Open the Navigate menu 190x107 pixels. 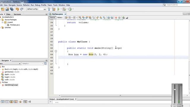[x=12, y=5]
